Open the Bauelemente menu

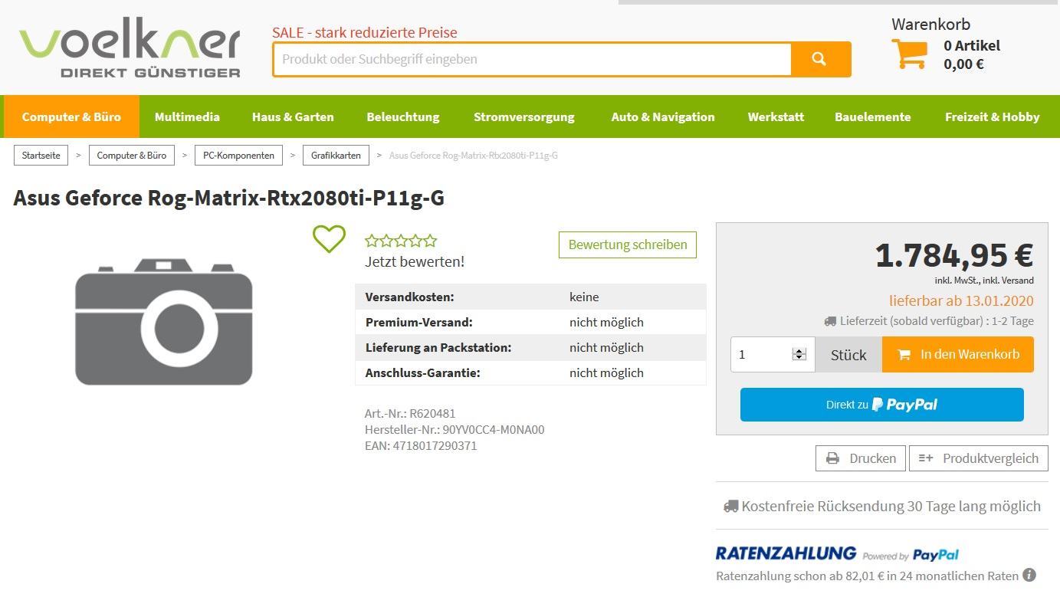point(873,116)
